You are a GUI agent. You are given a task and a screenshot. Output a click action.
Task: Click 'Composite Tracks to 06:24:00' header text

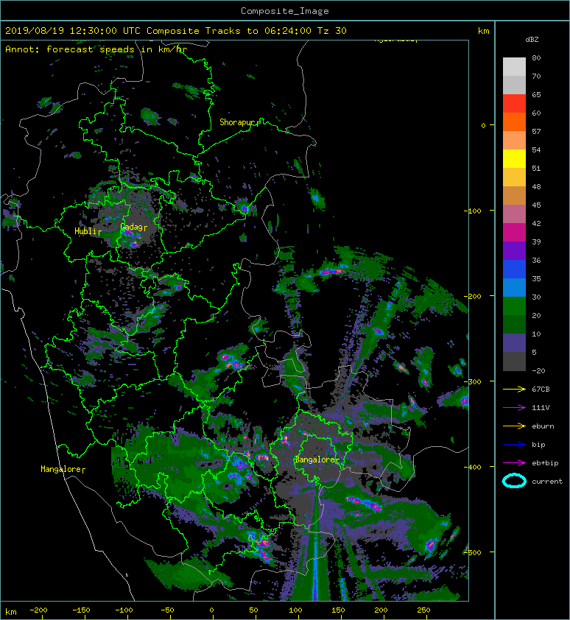pos(229,31)
